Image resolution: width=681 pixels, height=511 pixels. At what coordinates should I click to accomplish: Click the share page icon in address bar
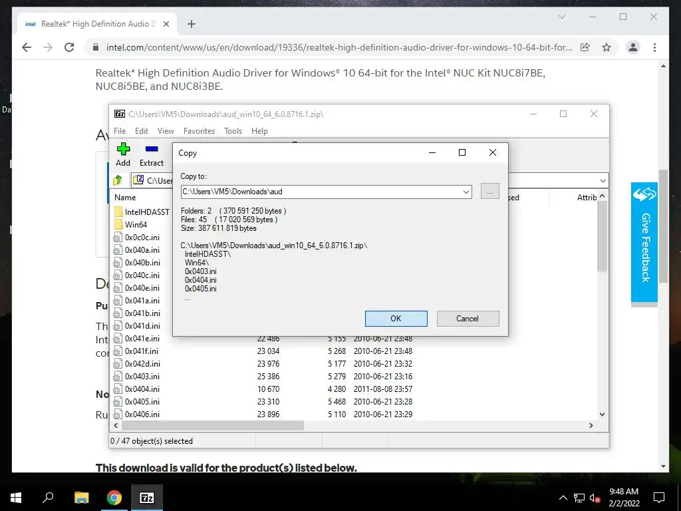pos(585,47)
